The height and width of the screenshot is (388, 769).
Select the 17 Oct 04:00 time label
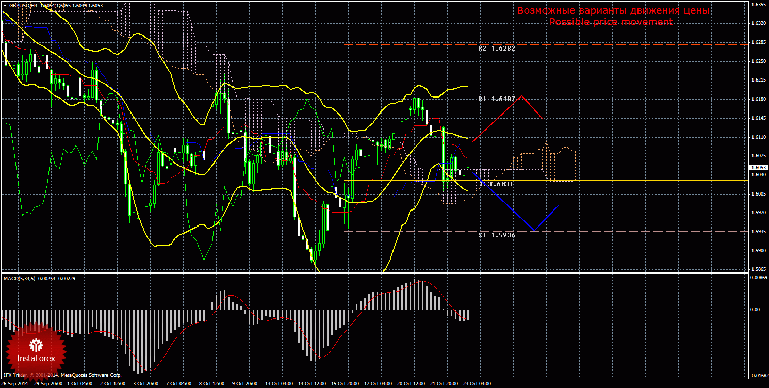[x=378, y=384]
